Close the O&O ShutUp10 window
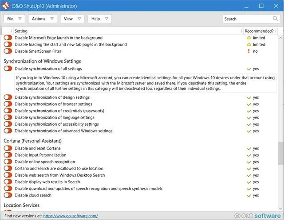The height and width of the screenshot is (220, 284). (x=276, y=6)
